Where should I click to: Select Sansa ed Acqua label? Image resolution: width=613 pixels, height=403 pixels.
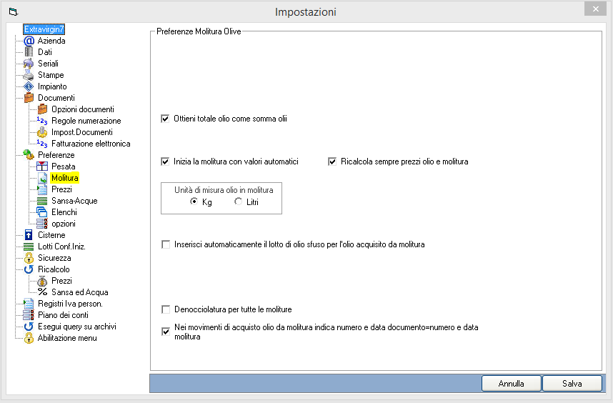pyautogui.click(x=80, y=292)
